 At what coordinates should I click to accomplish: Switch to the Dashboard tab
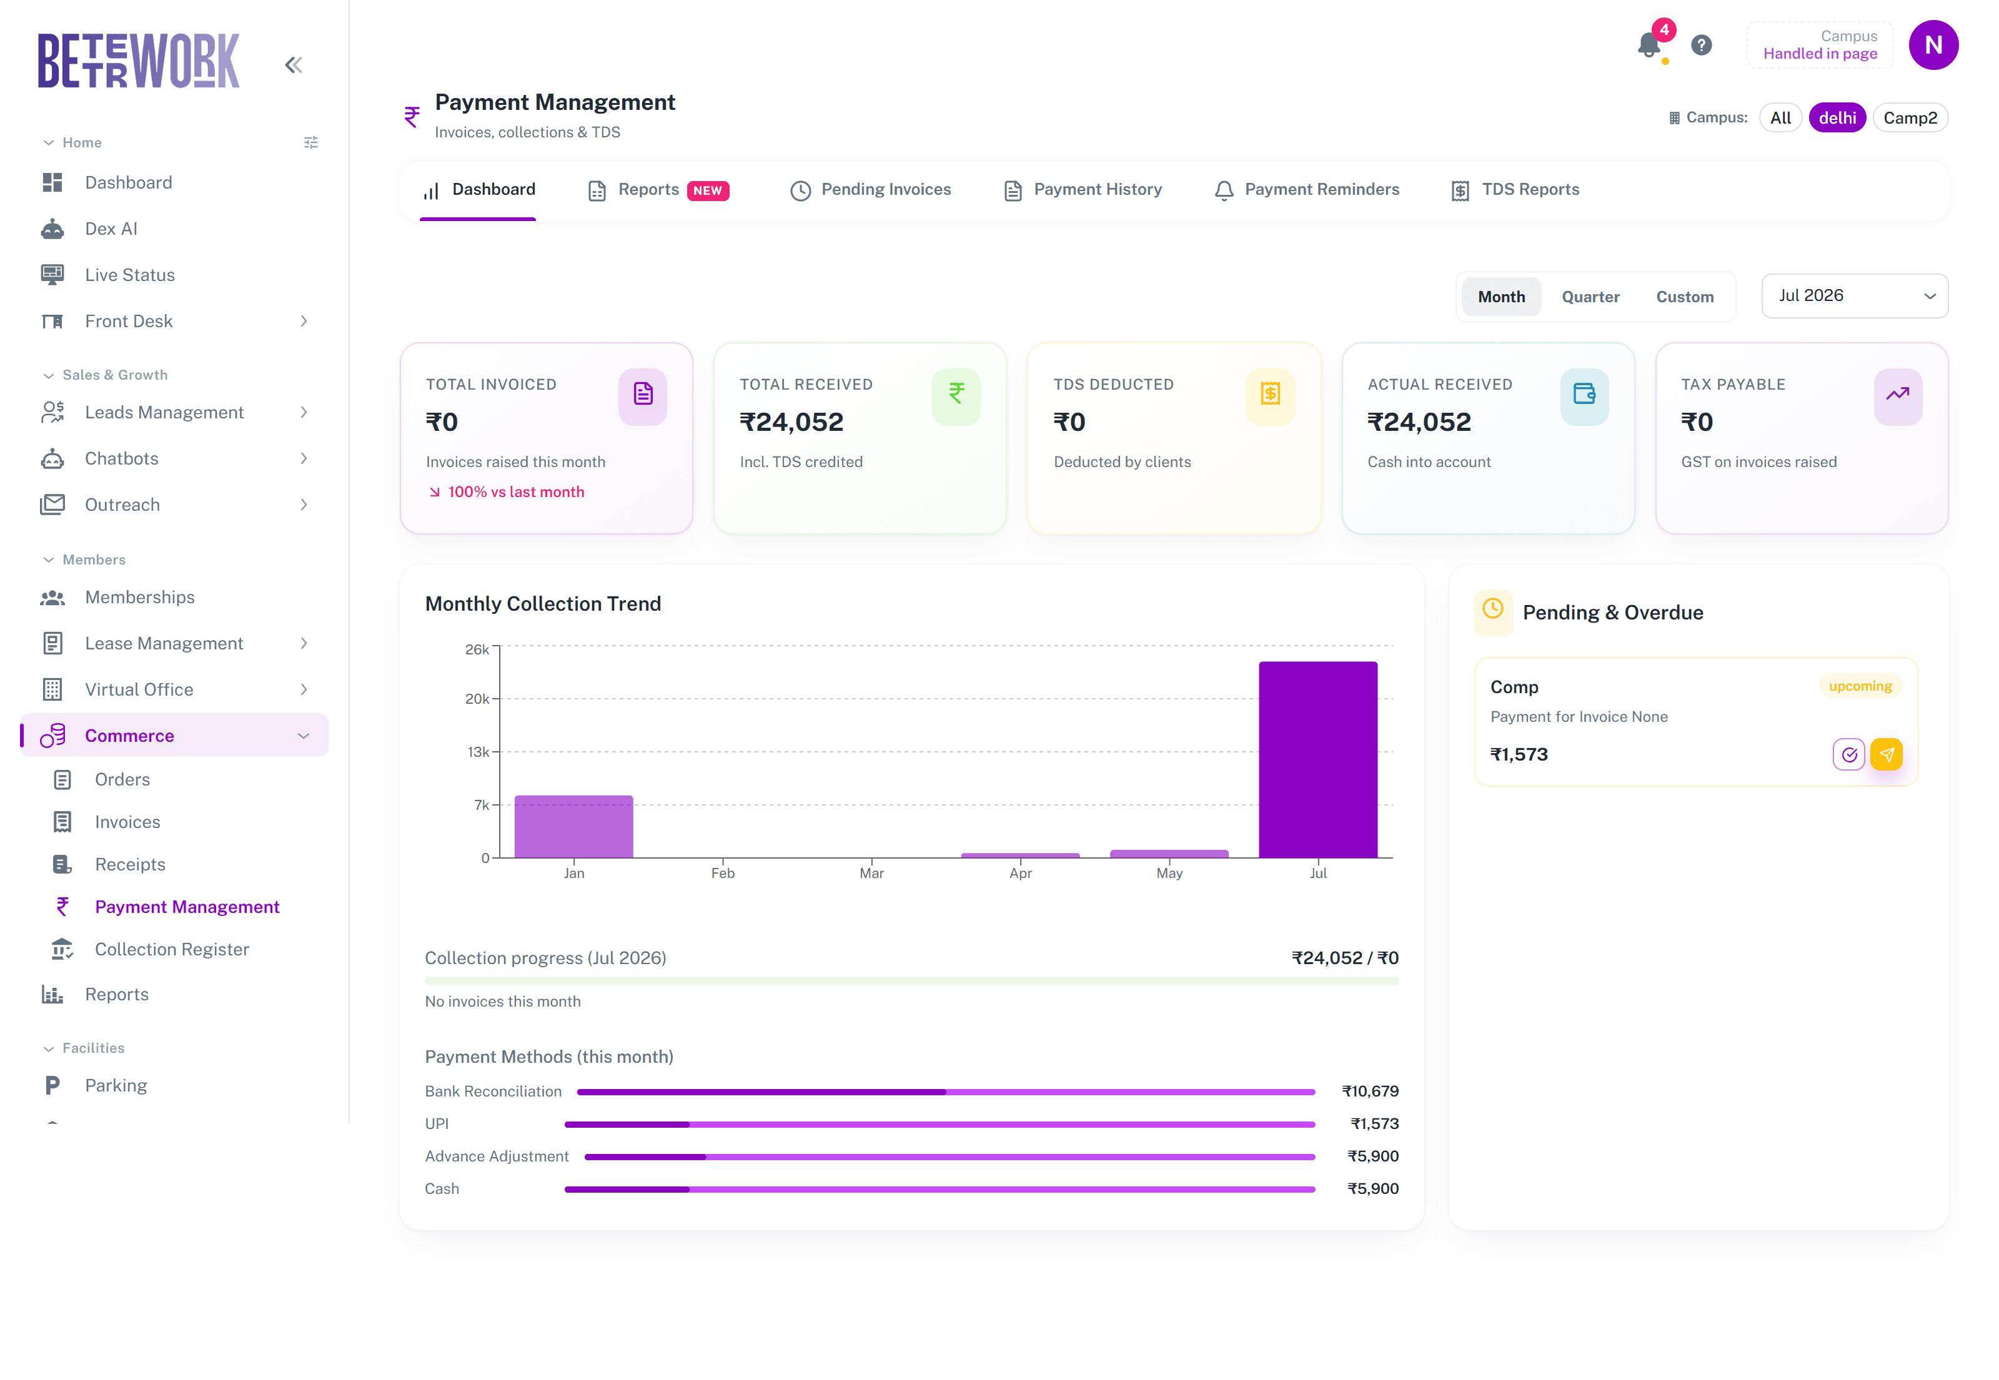pyautogui.click(x=479, y=190)
